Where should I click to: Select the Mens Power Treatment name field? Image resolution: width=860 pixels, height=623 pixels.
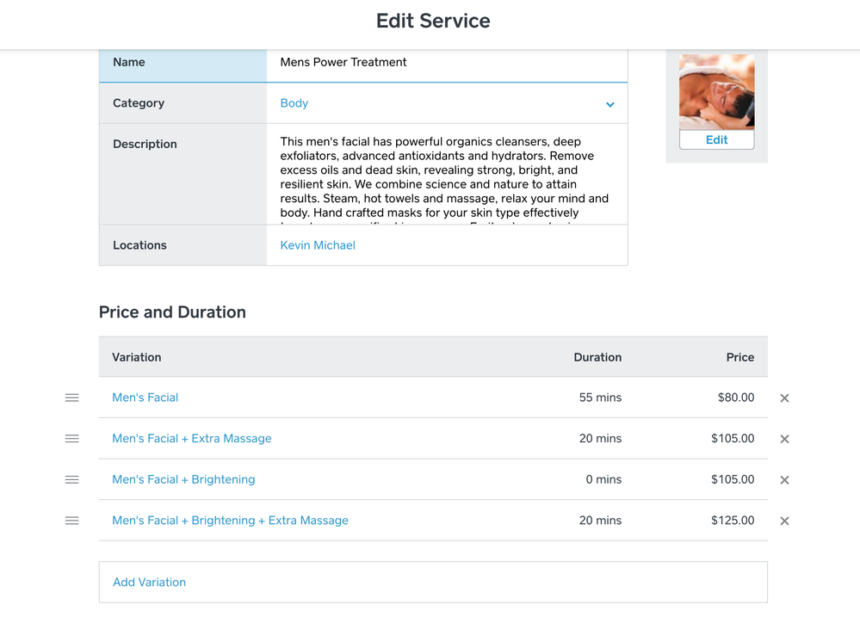[446, 63]
